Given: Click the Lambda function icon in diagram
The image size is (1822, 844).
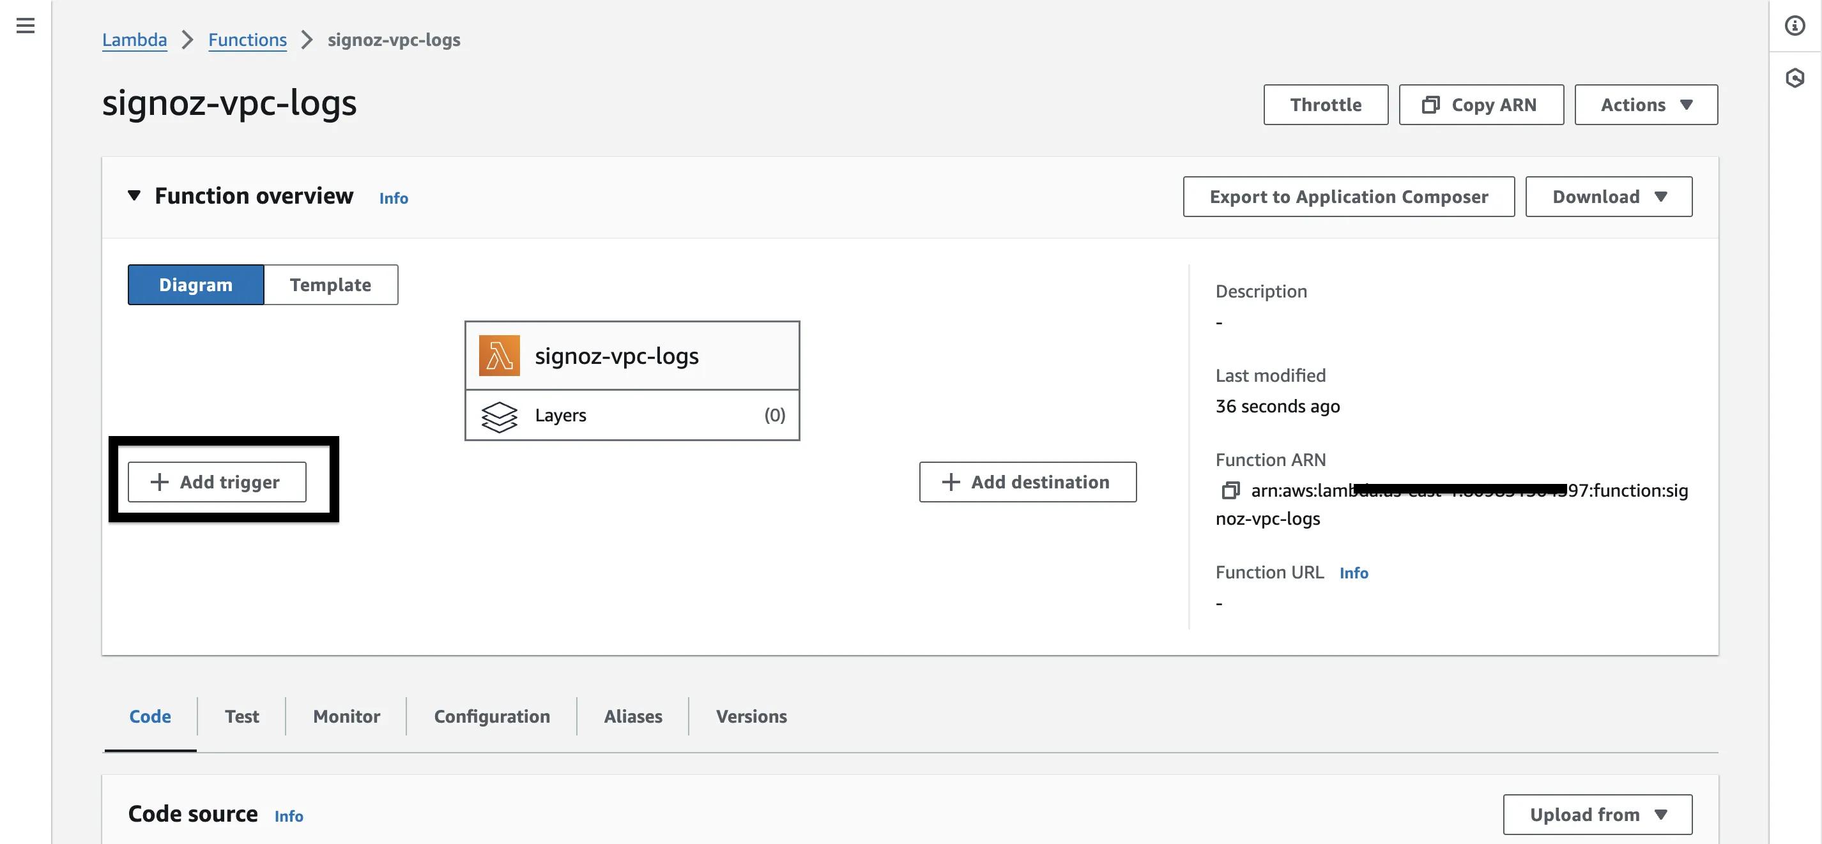Looking at the screenshot, I should pos(500,356).
